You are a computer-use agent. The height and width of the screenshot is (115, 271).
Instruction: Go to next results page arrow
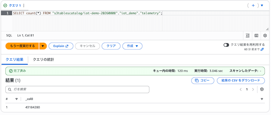pos(253,89)
